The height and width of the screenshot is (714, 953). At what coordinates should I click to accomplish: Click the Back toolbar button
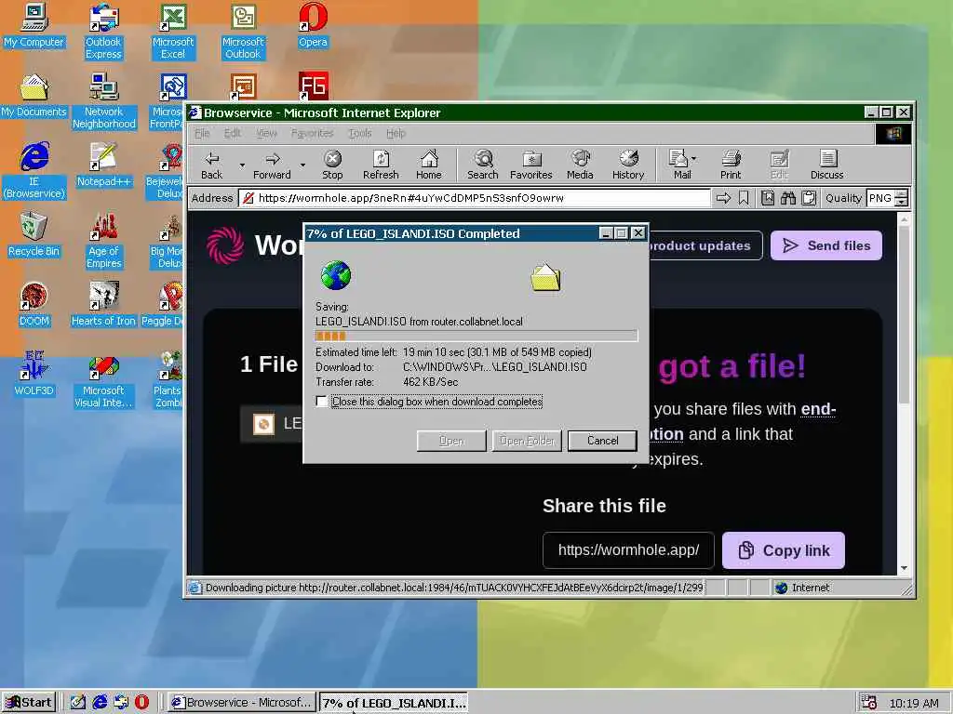pyautogui.click(x=212, y=165)
